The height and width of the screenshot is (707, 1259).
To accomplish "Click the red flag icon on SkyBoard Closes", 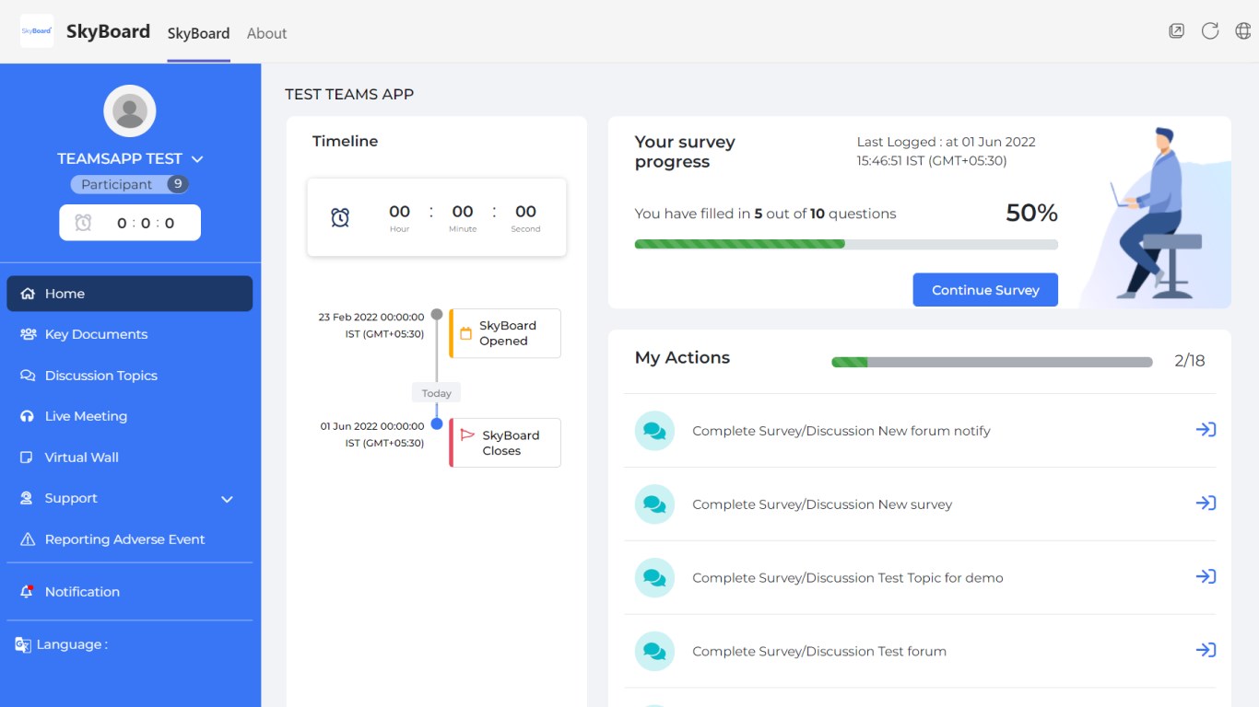I will (x=467, y=435).
